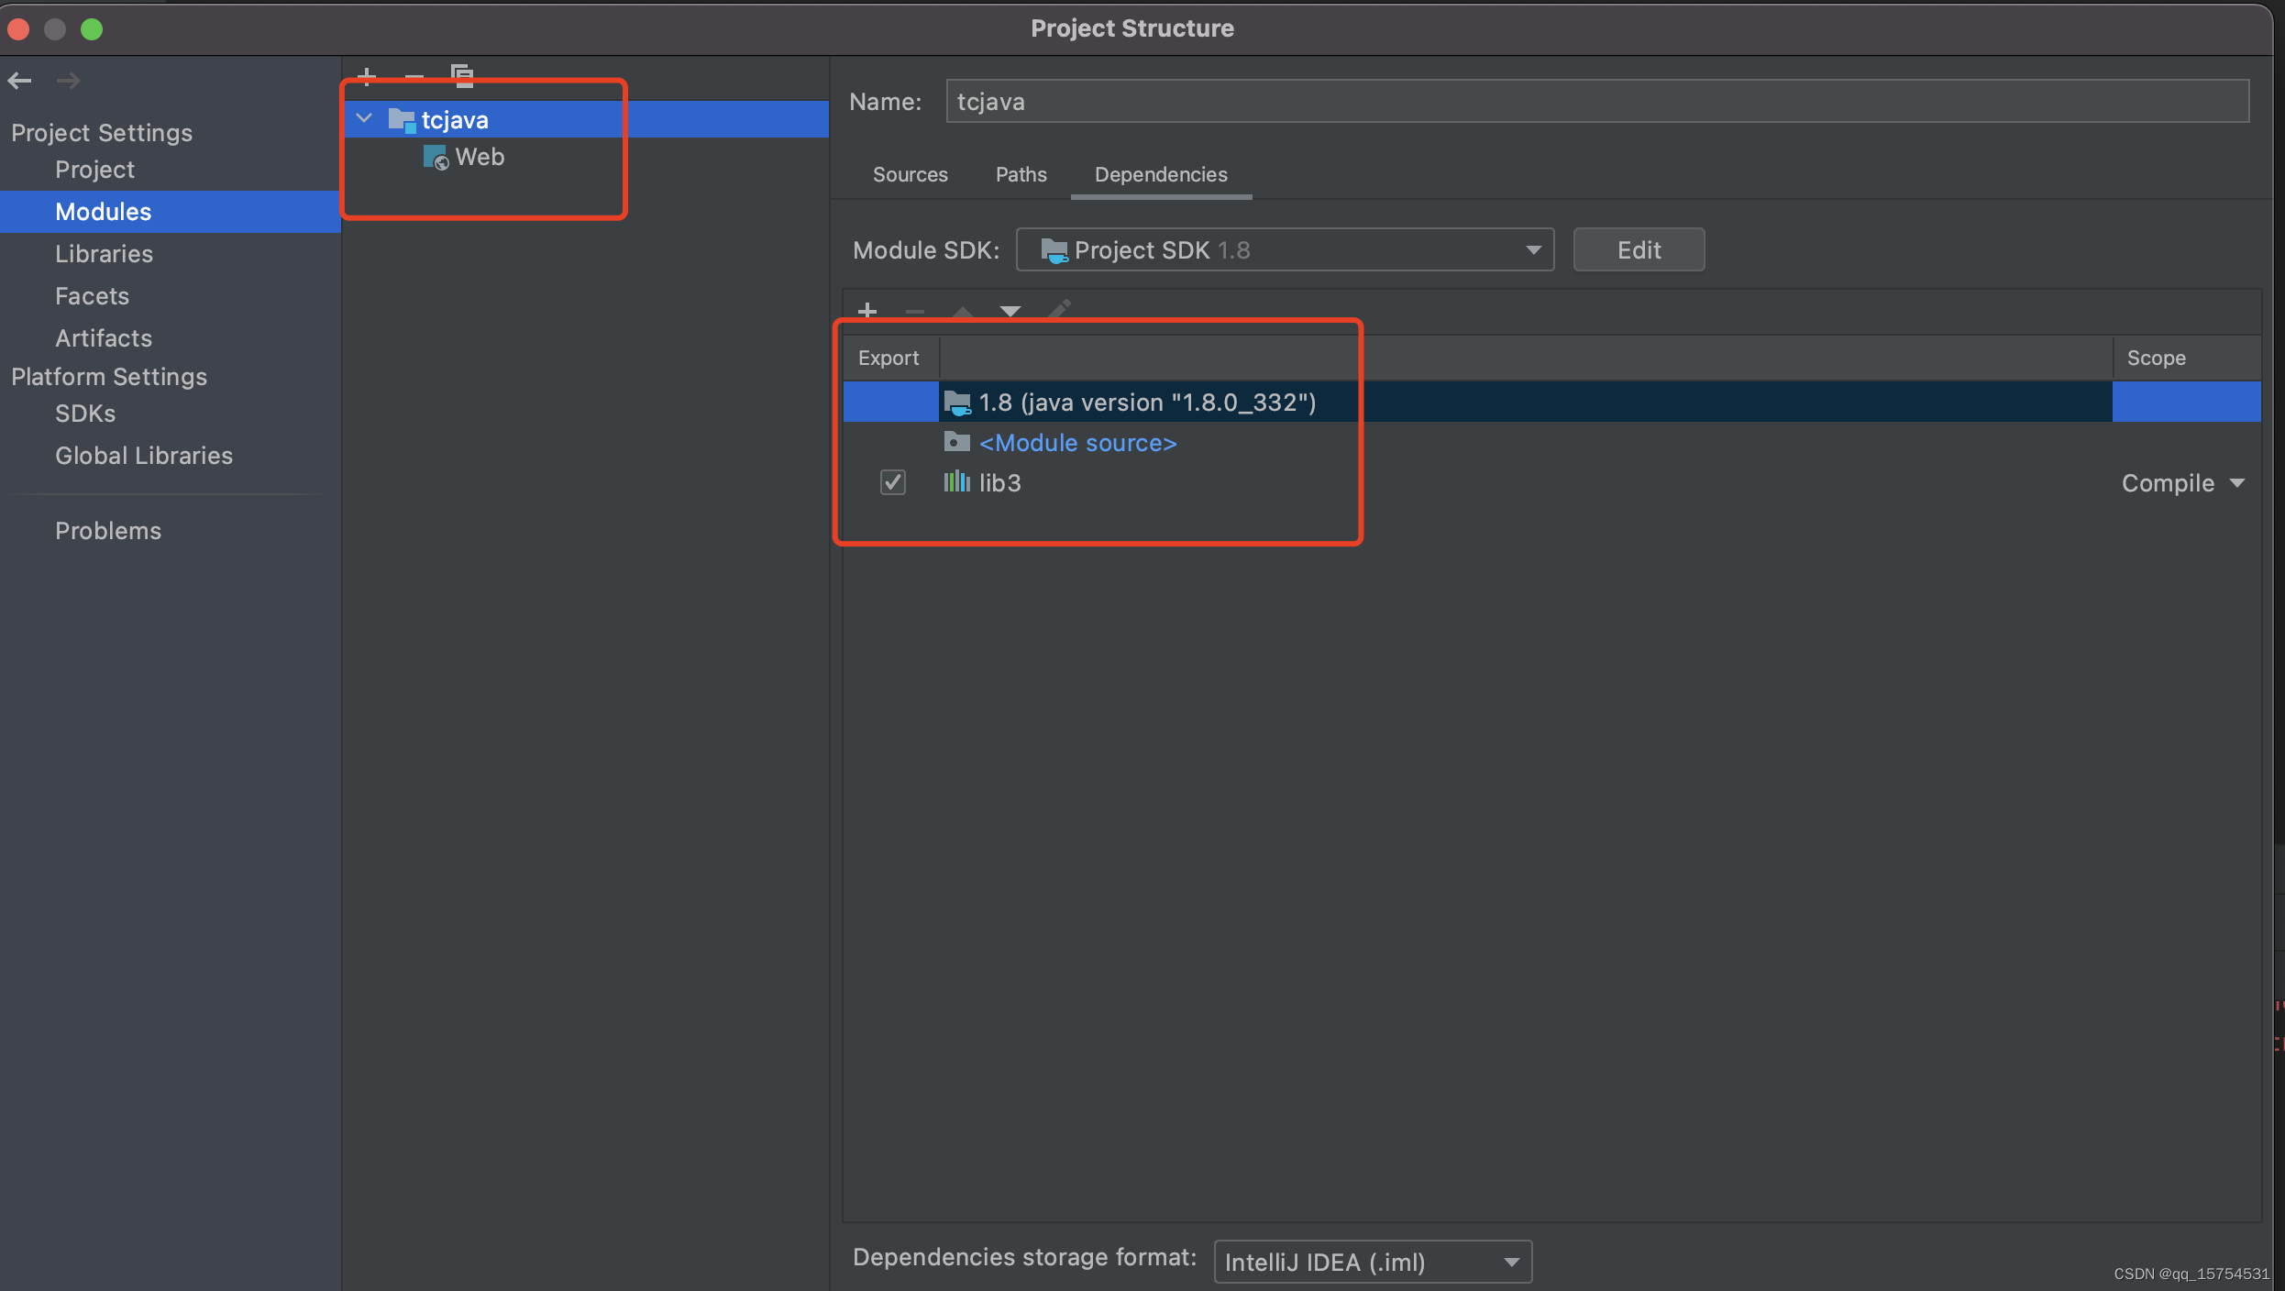Open the Libraries settings section
Screen dimensions: 2285x1291
[104, 254]
